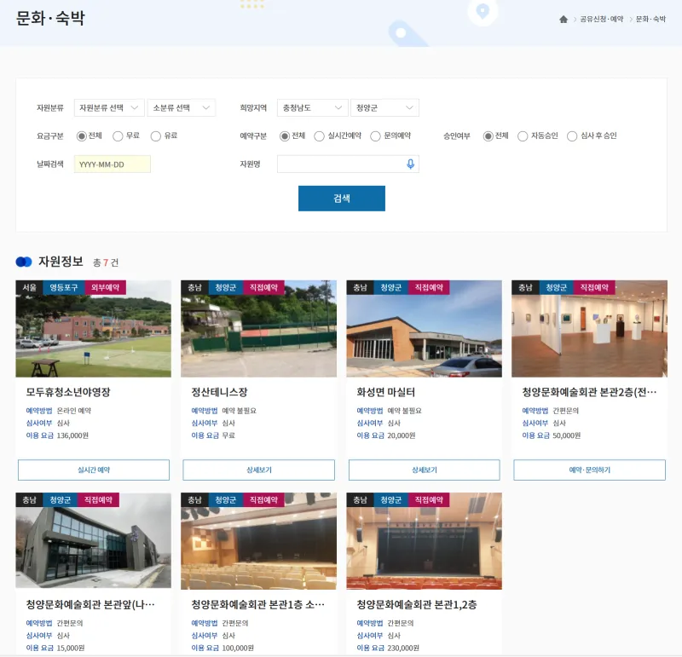Viewport: 682px width, 657px height.
Task: Select 자동승인 approval radio button
Action: (523, 135)
